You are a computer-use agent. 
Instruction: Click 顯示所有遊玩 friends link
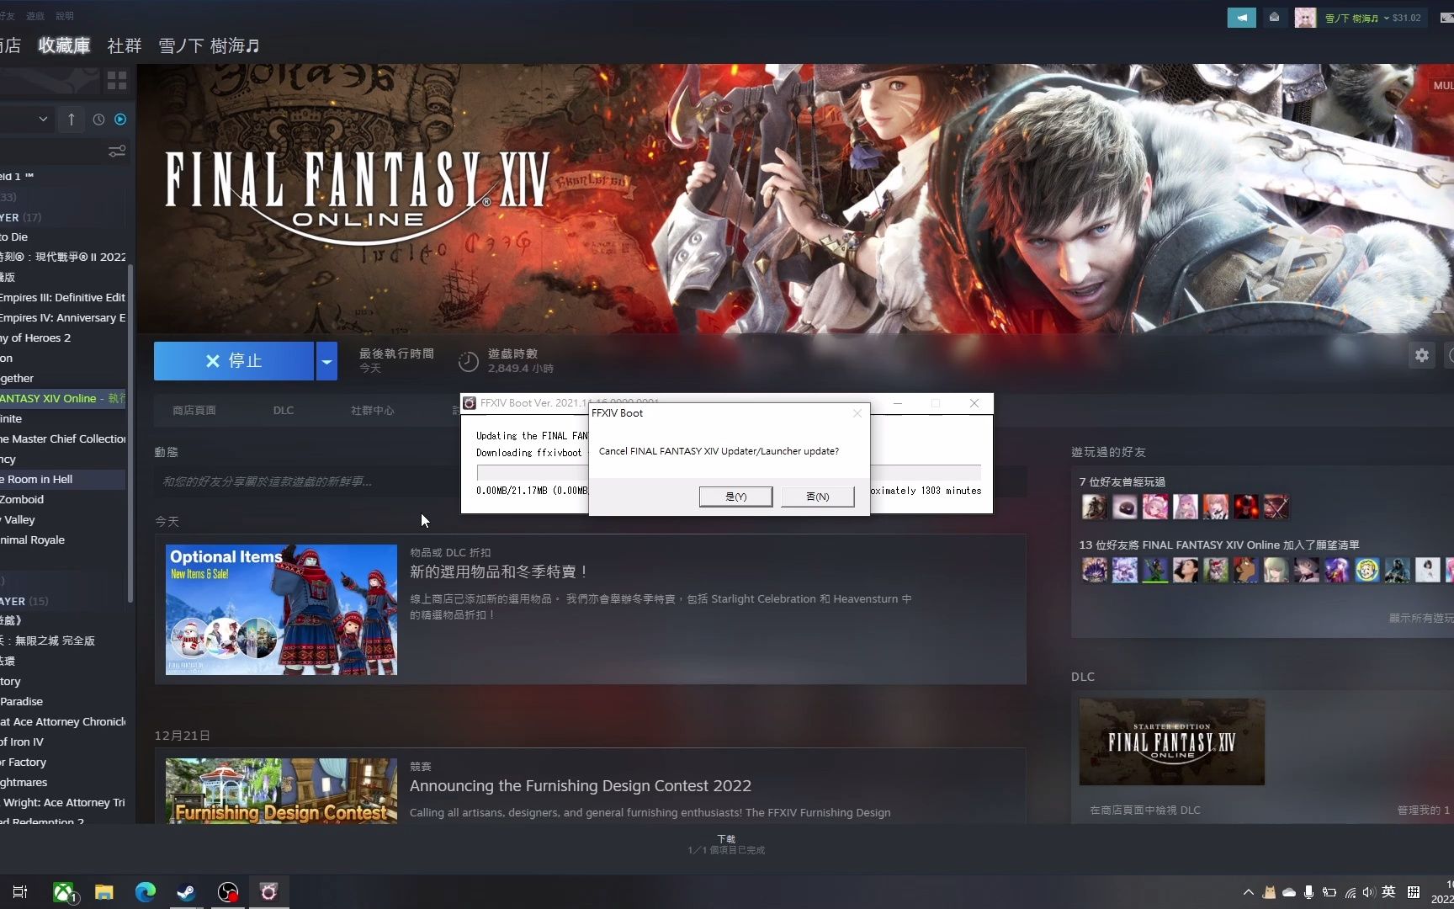point(1421,618)
